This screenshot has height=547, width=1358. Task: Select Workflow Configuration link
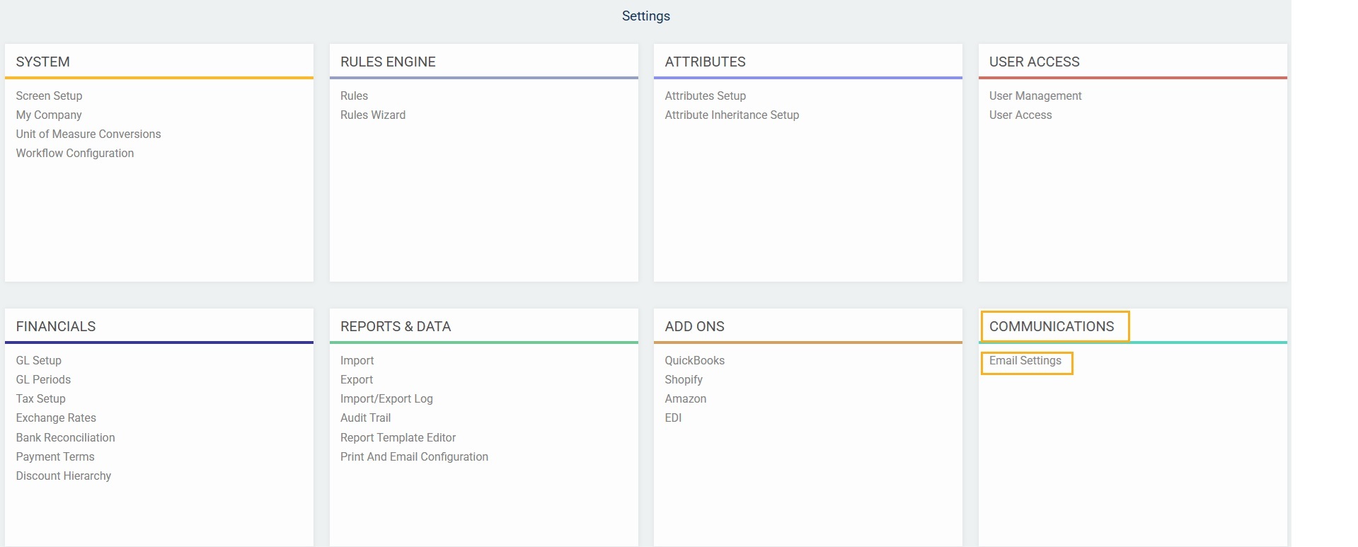pos(75,153)
